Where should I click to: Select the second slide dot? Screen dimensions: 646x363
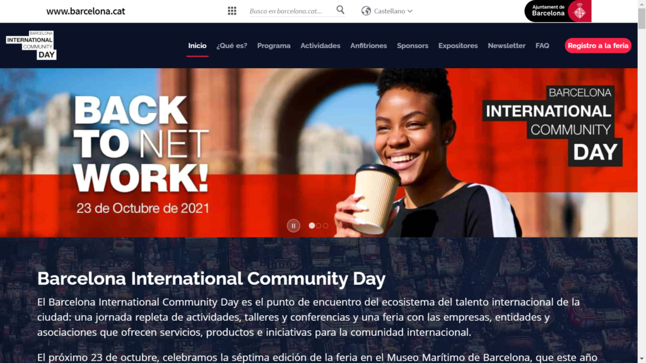[319, 226]
